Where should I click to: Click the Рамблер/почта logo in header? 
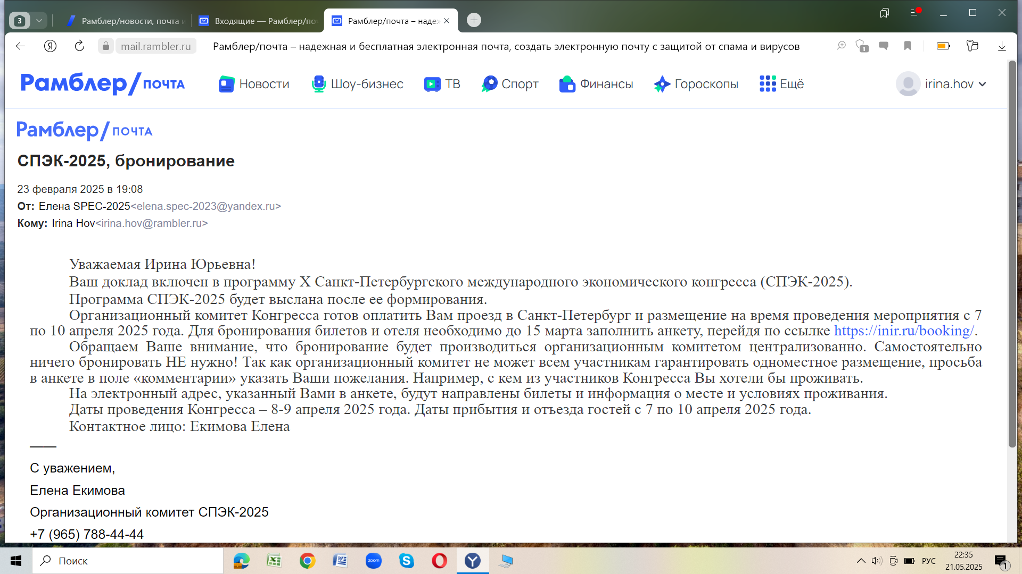[103, 83]
